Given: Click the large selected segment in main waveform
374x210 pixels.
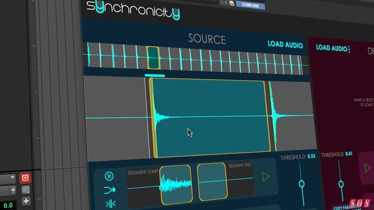Looking at the screenshot, I should (210, 118).
